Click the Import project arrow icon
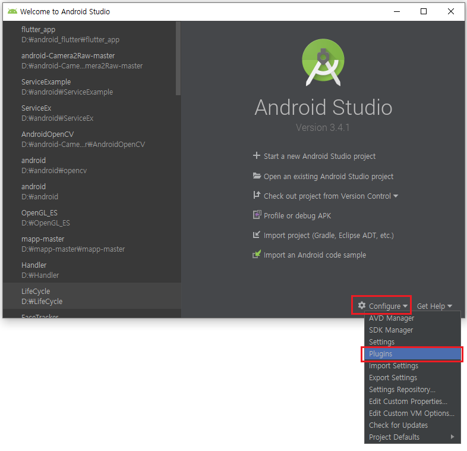467x451 pixels. [257, 235]
